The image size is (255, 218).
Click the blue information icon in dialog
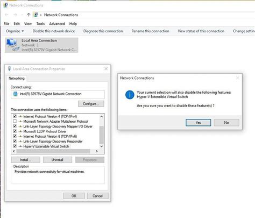coord(130,95)
